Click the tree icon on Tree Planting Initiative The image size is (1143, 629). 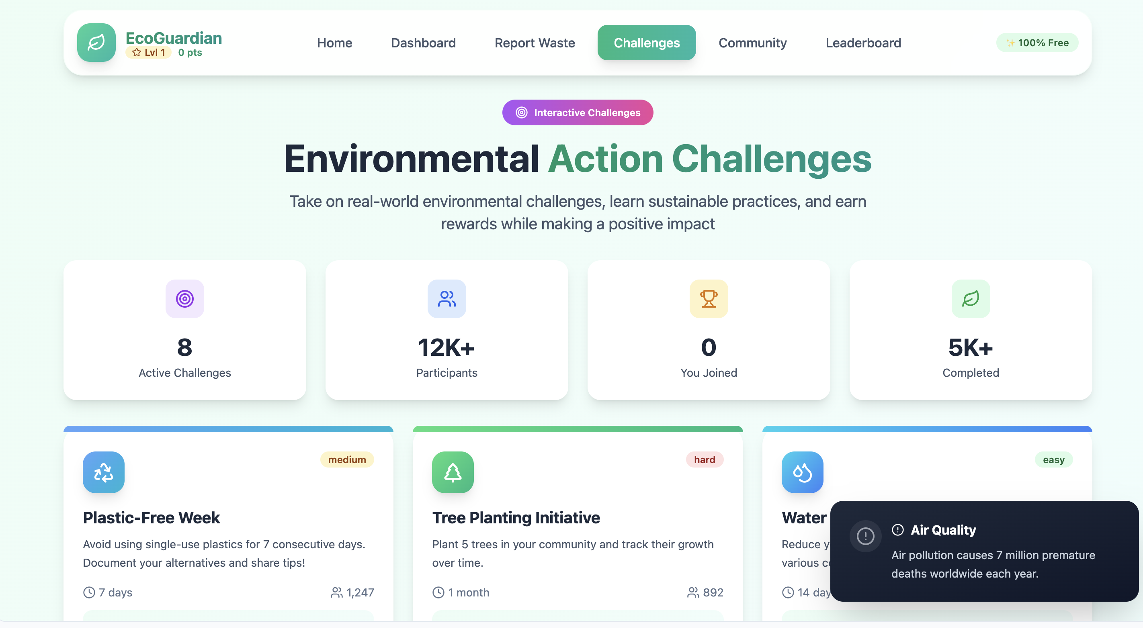click(x=453, y=472)
